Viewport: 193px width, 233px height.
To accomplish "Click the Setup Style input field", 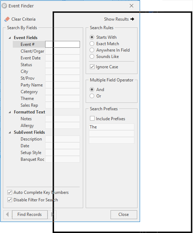I will 63,153.
